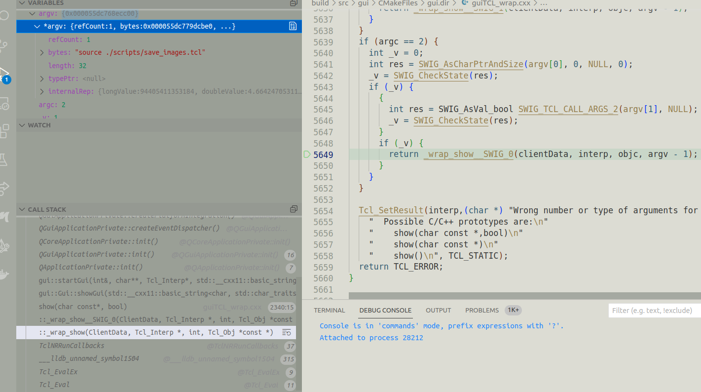
Task: Open the PROBLEMS tab showing 1K+ issues
Action: [x=482, y=310]
